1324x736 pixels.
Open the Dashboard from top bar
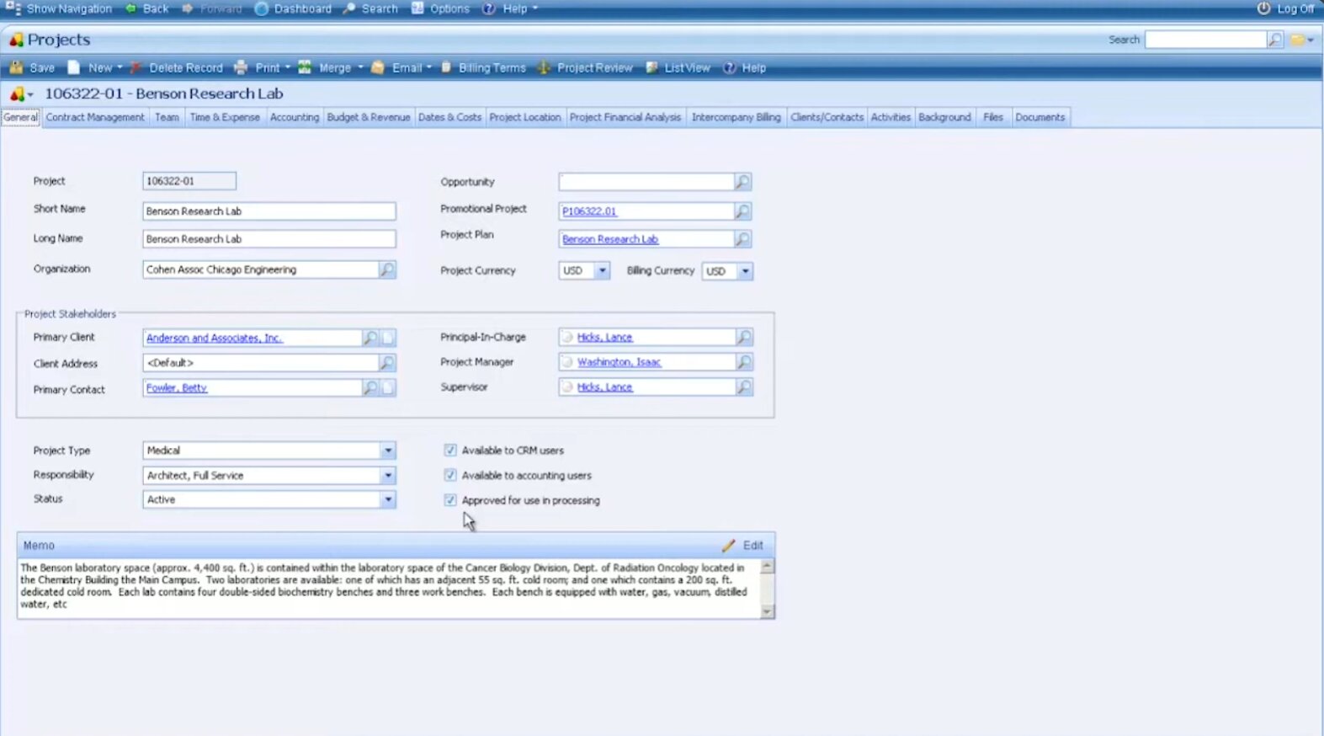pos(293,8)
